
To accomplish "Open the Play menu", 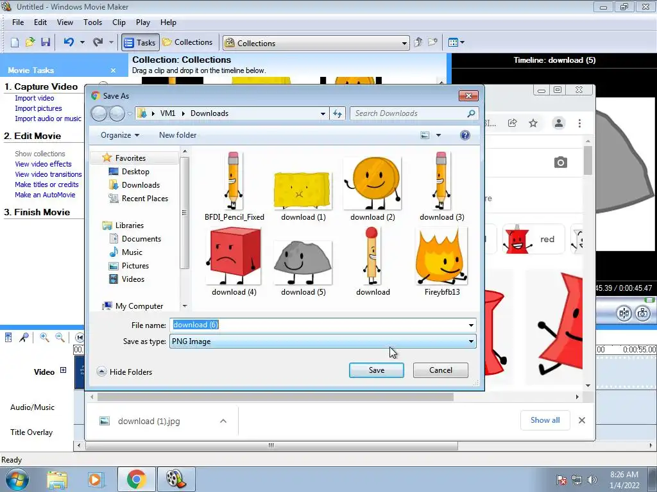I will pos(143,22).
